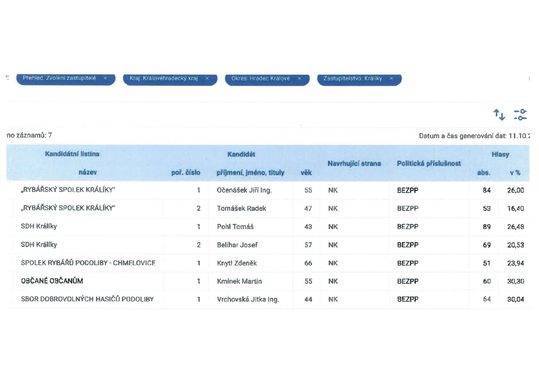Click 'SDH Králíky' in Pohl Tomáš row
The height and width of the screenshot is (381, 539).
tap(39, 226)
